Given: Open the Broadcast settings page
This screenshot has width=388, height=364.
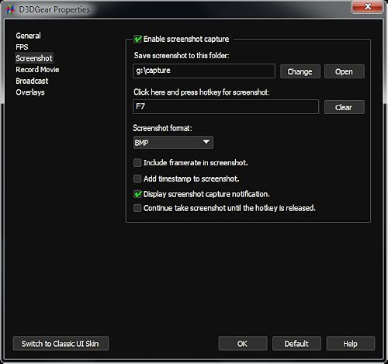Looking at the screenshot, I should (x=32, y=81).
